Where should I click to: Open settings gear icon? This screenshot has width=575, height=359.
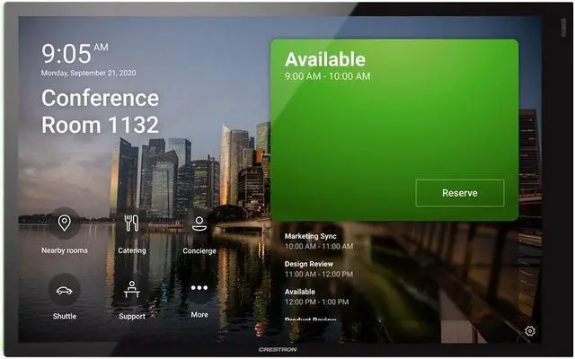click(x=529, y=331)
